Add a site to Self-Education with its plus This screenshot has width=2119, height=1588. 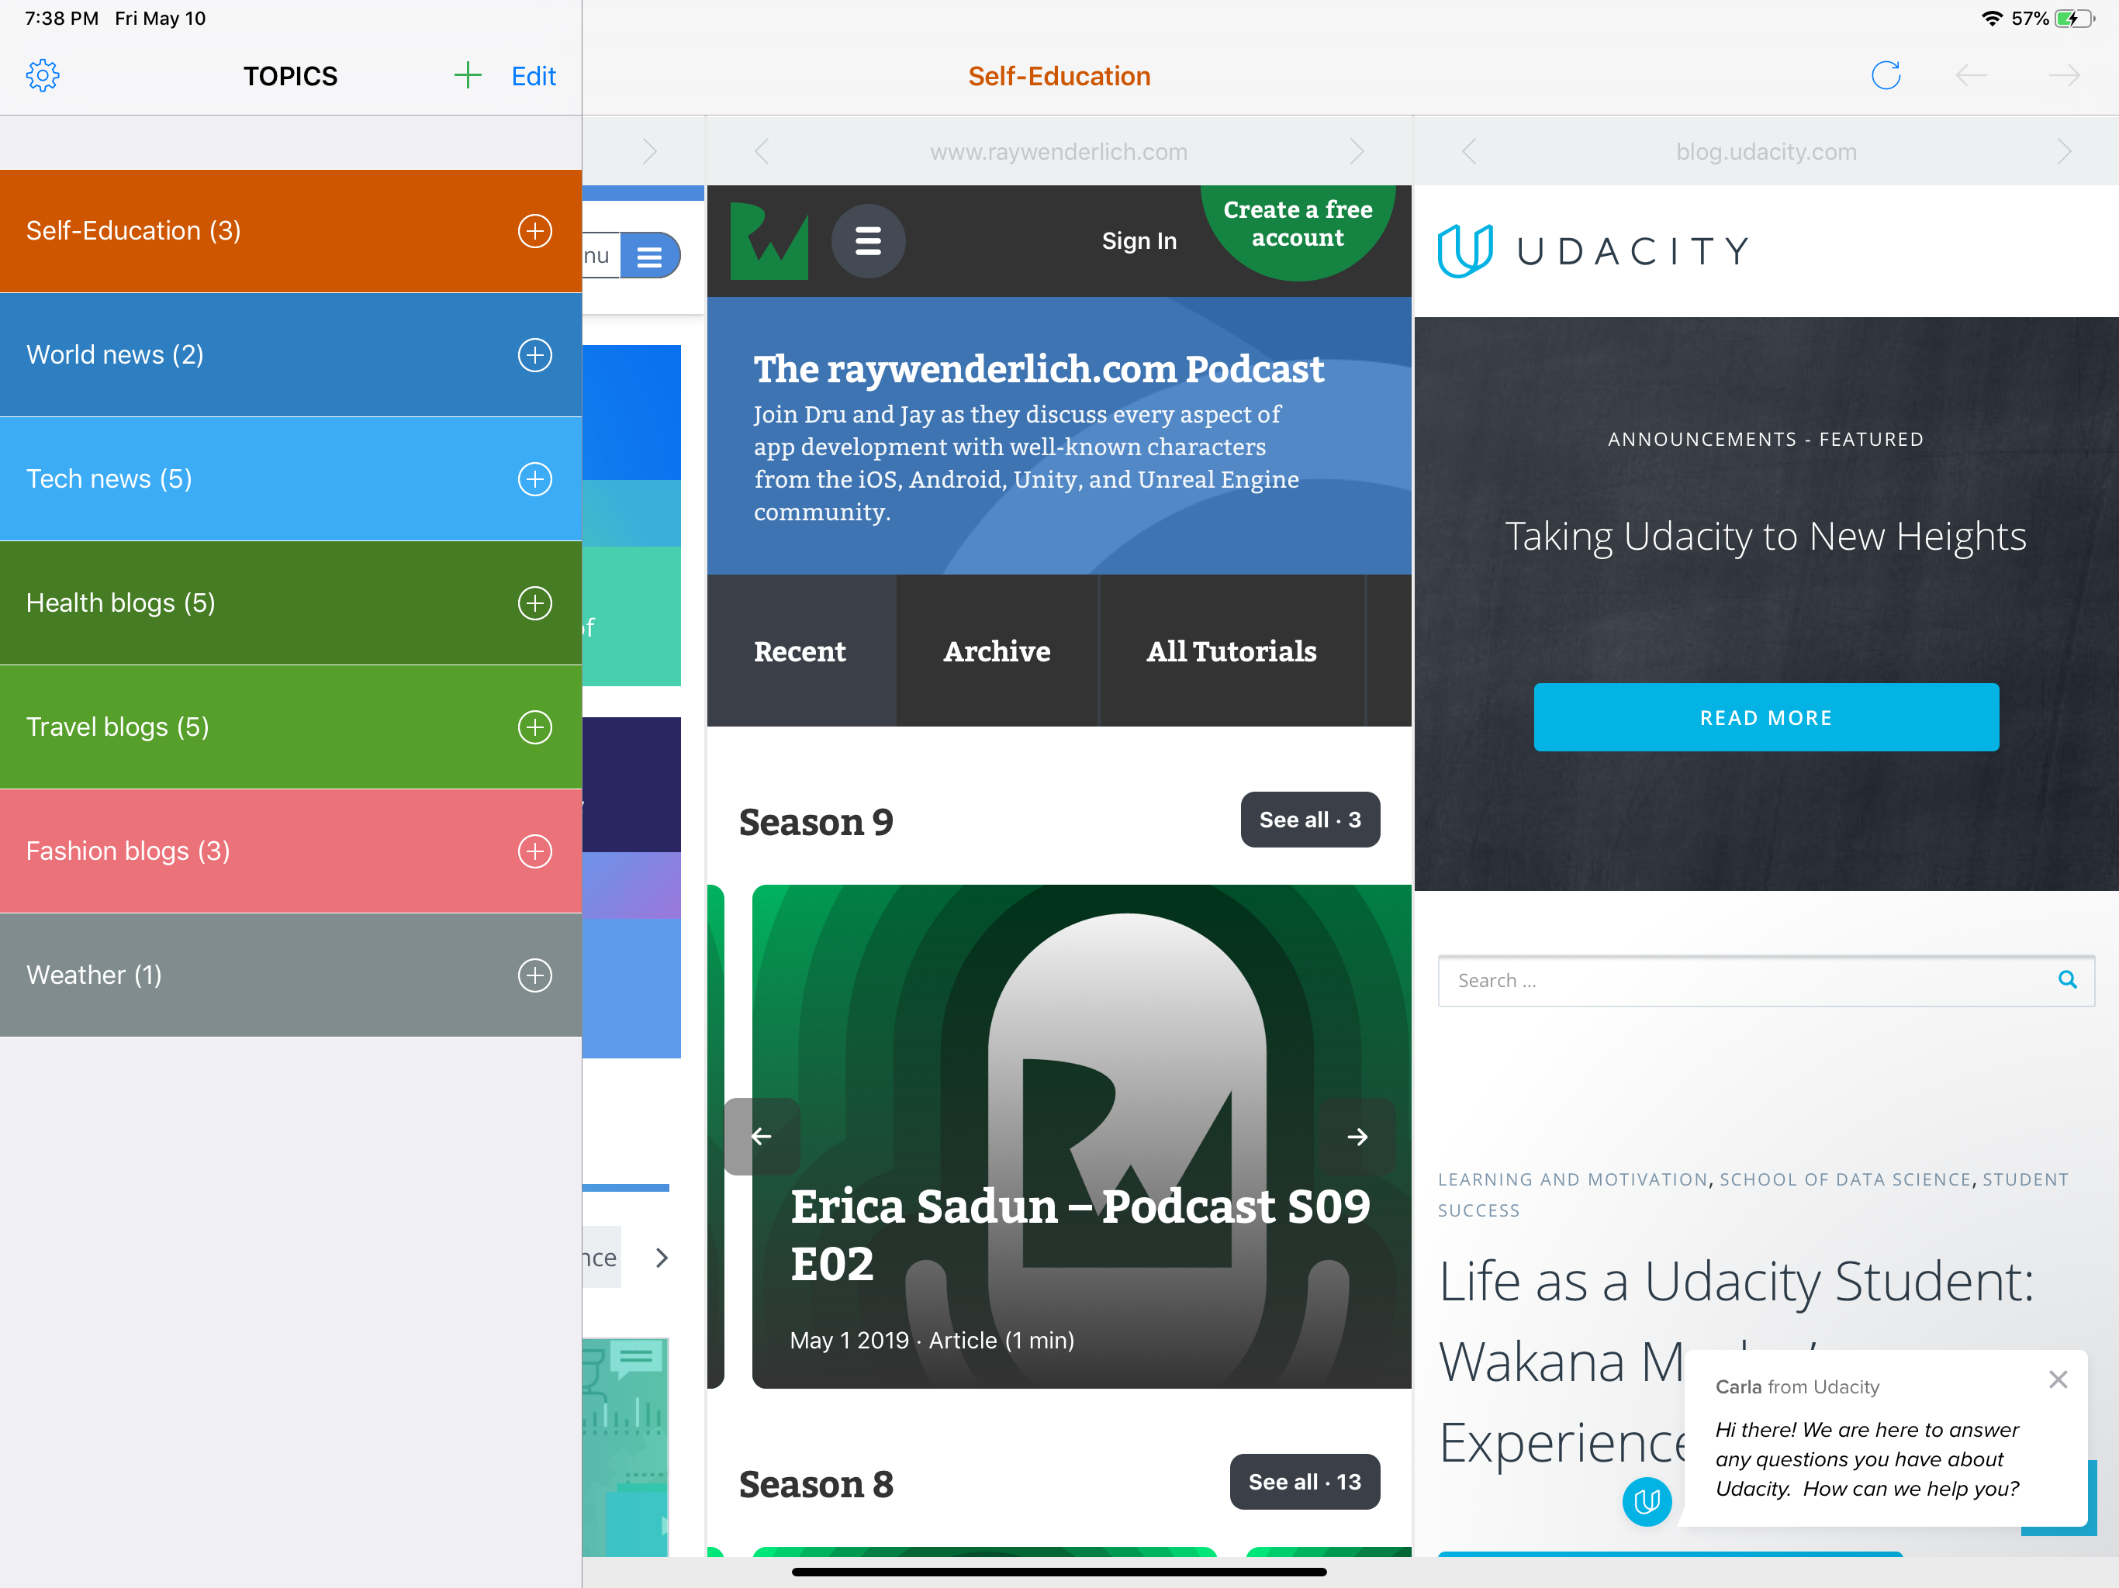[x=534, y=231]
